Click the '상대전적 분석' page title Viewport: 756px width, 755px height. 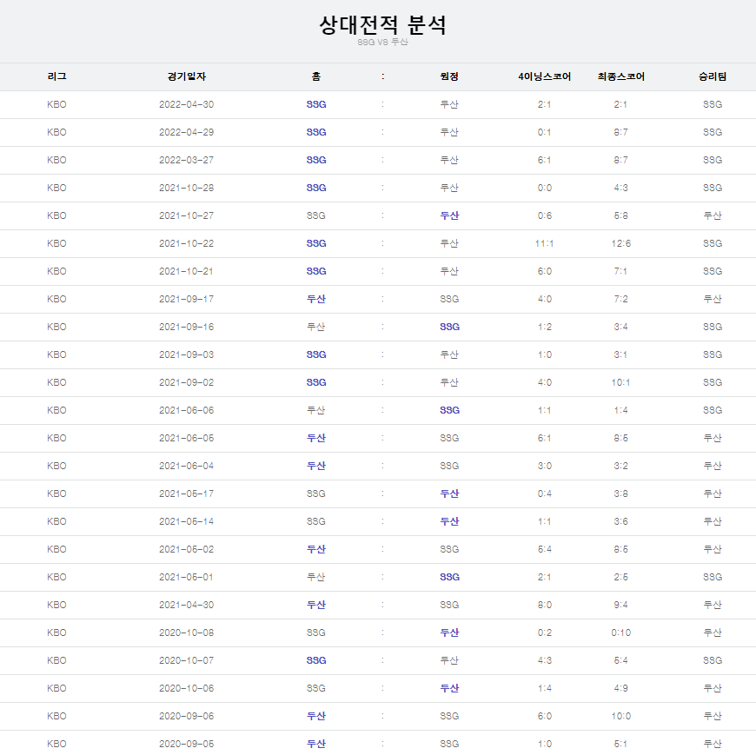383,24
